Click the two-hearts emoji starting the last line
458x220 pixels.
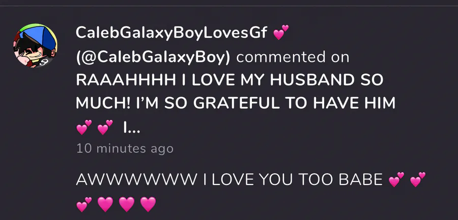(84, 204)
